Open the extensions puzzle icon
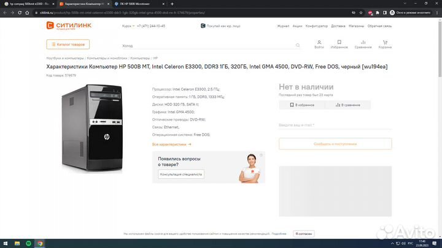This screenshot has width=442, height=248. click(x=378, y=13)
